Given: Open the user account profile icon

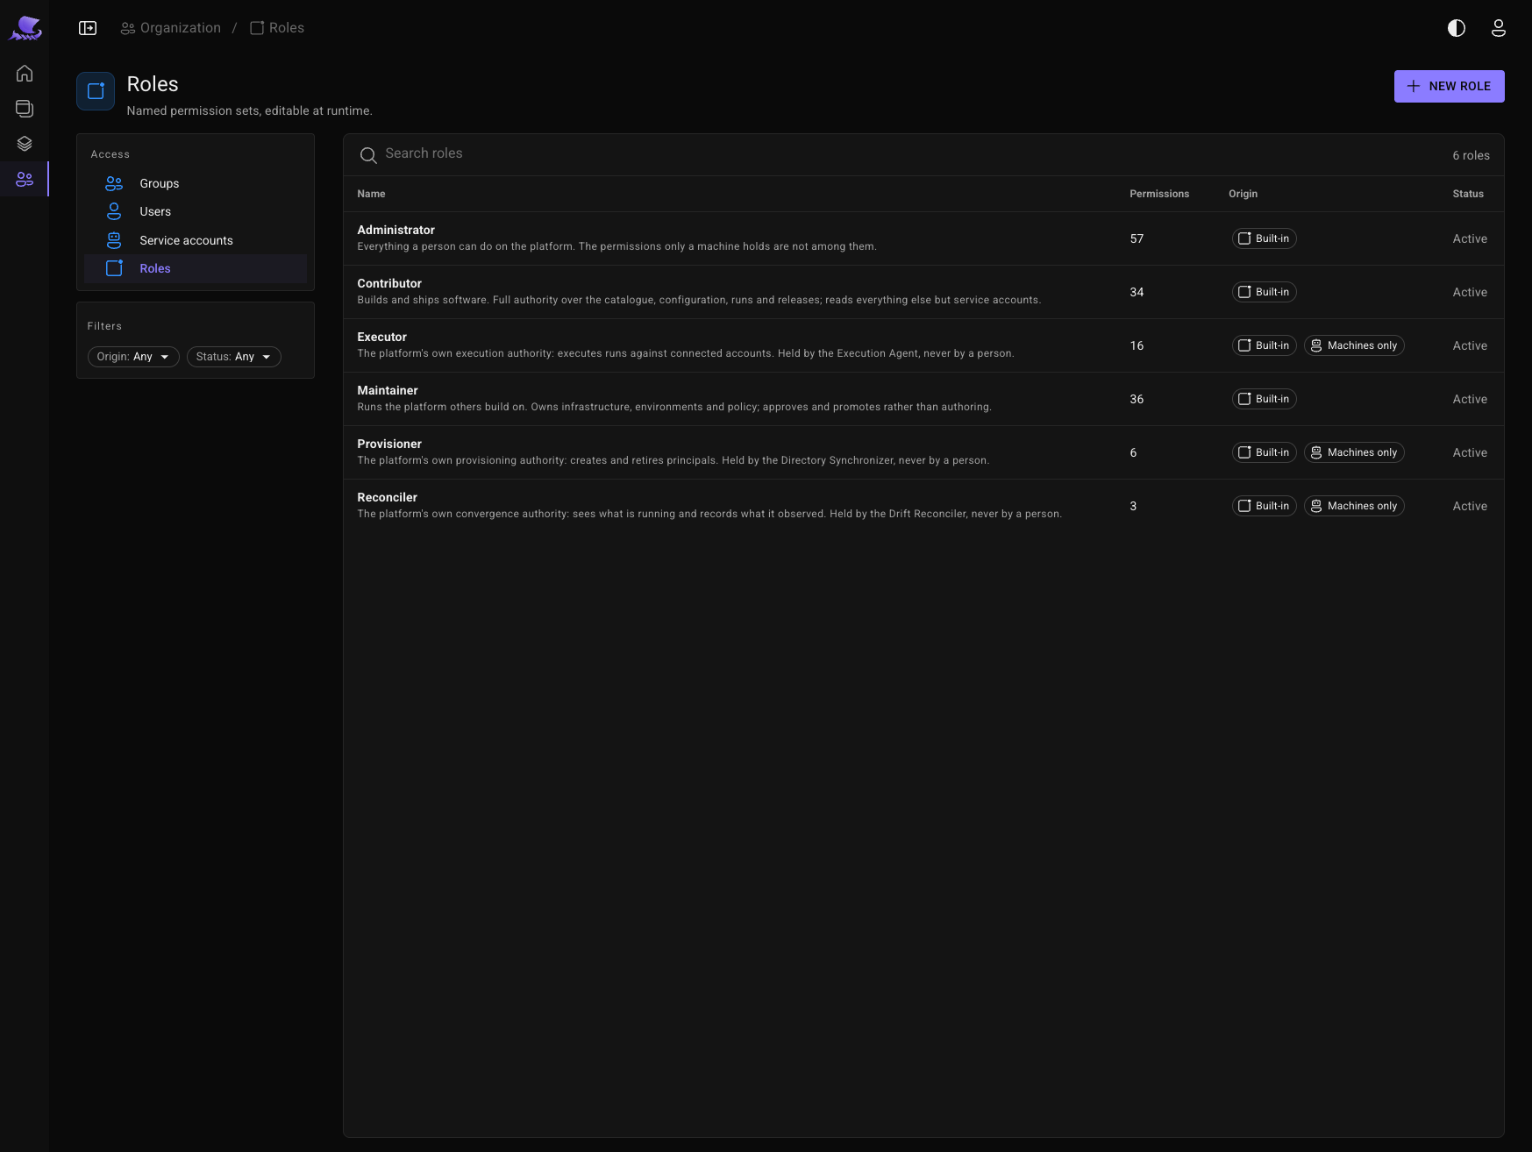Looking at the screenshot, I should (x=1499, y=28).
